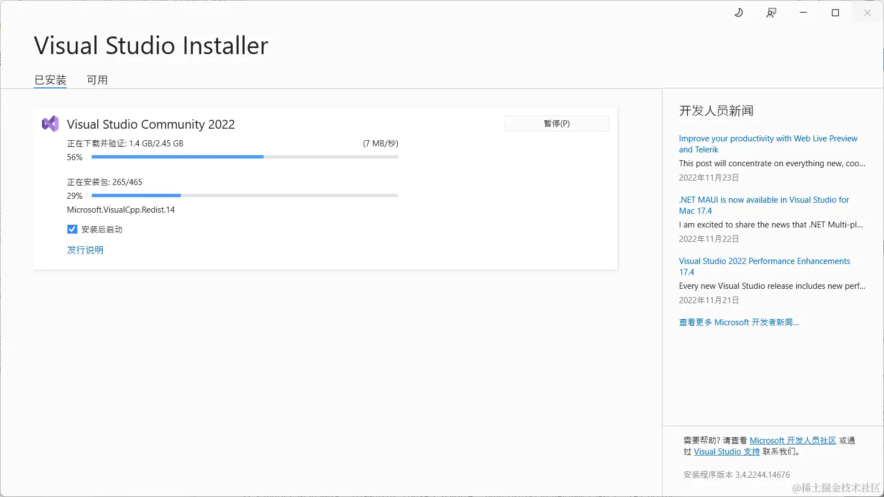Click the 安装程序版本 3.4.2244.14676 text
Viewport: 884px width, 497px height.
[x=736, y=475]
